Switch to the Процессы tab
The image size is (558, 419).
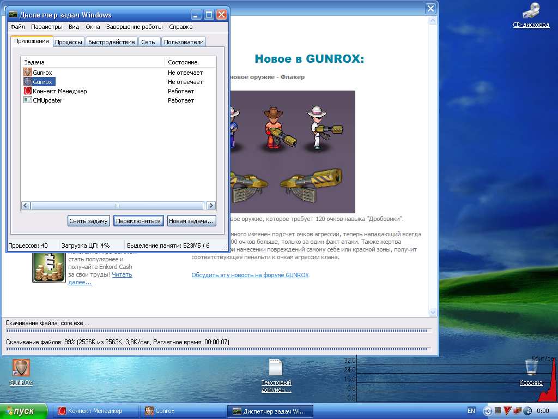pos(69,42)
